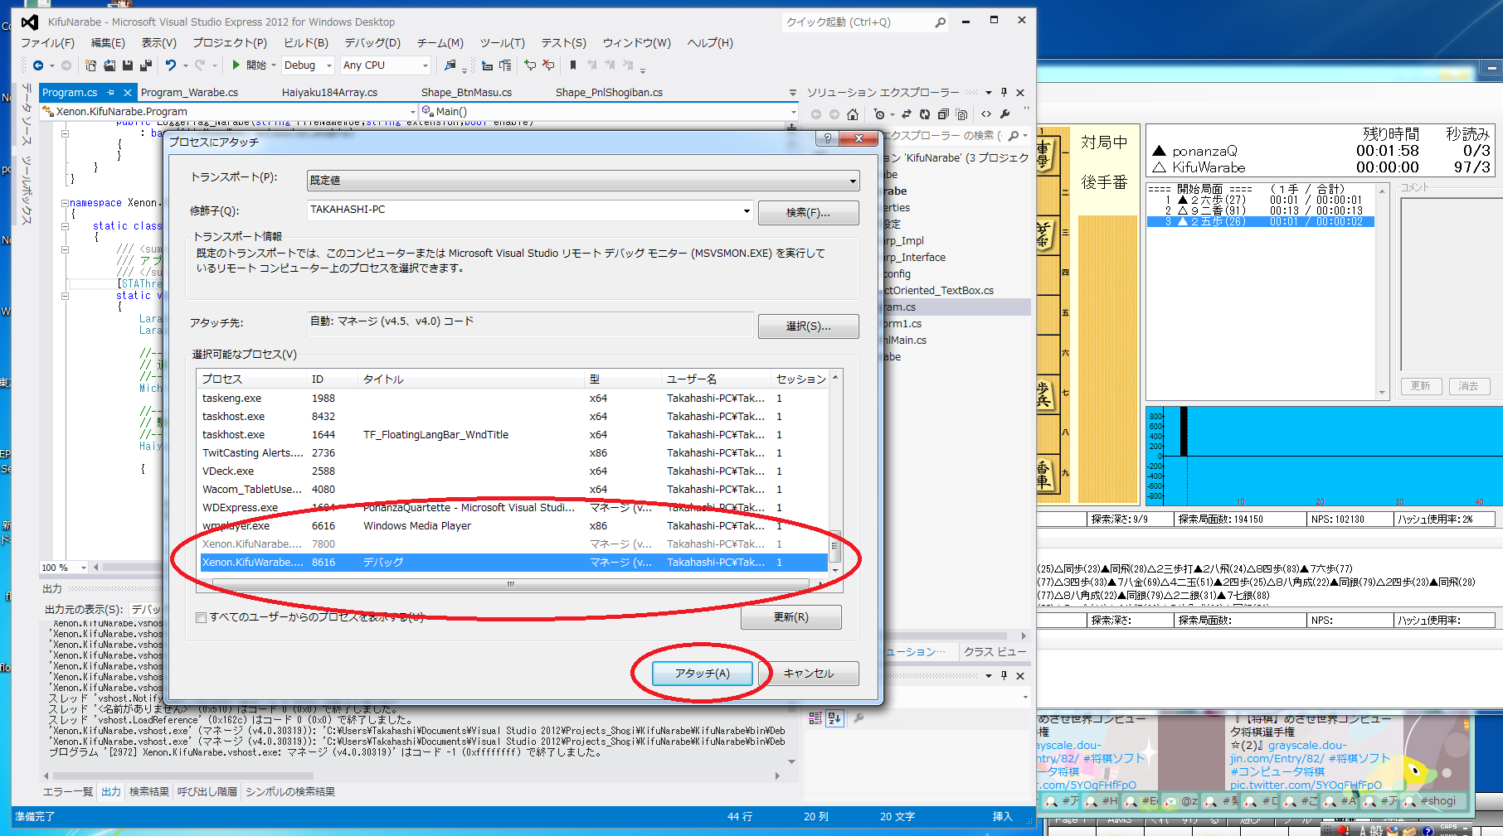Open the ビルド(B) menu

306,43
